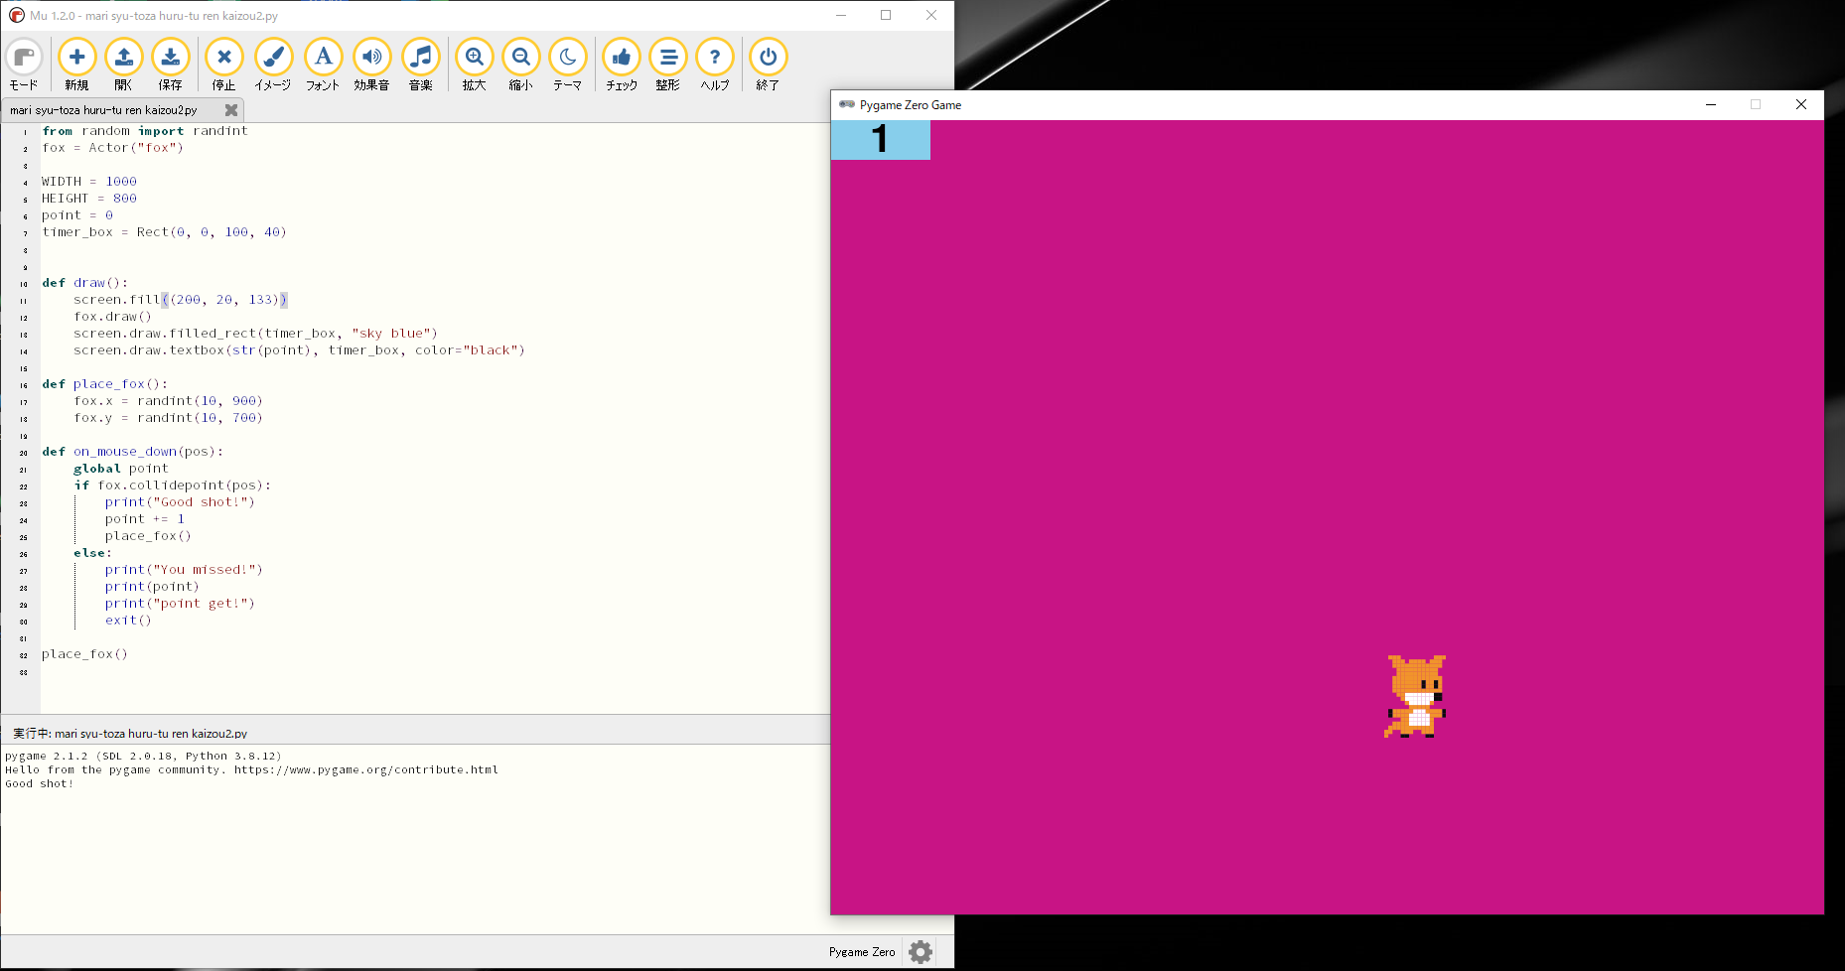Click the 'timer_box = Rect(0, 0, 100, 40)' line

(x=164, y=232)
